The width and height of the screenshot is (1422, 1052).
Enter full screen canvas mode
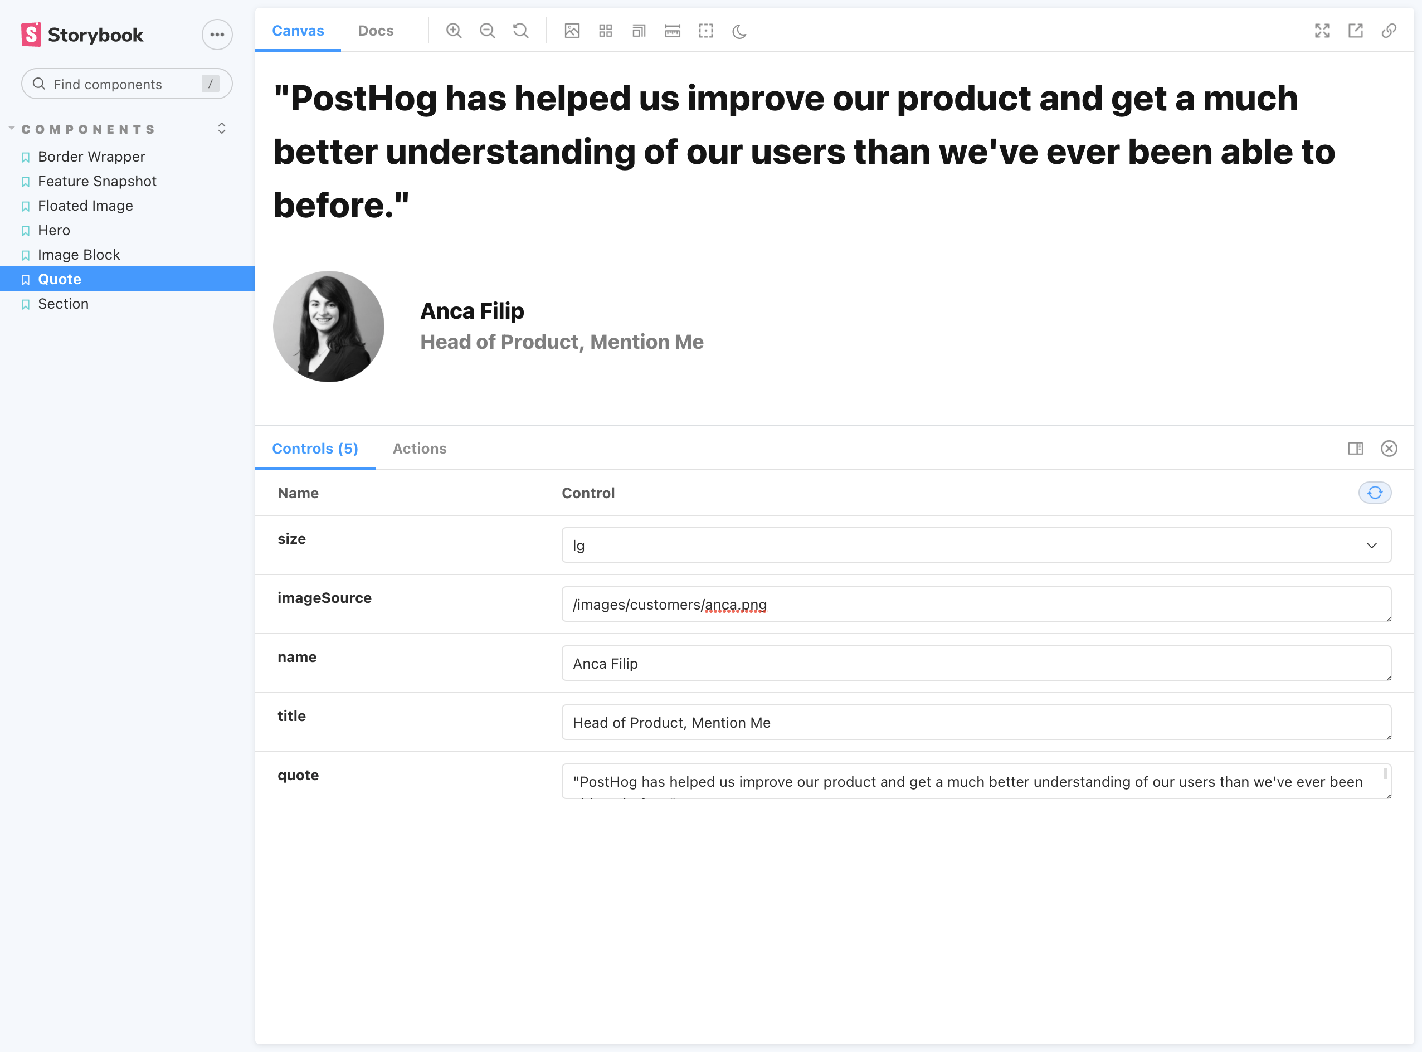point(1322,31)
